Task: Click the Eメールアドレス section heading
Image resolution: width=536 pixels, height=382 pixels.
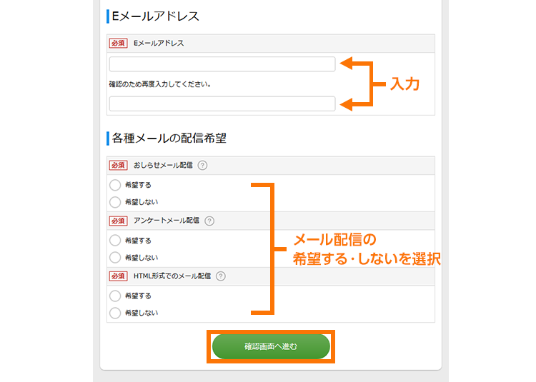Action: pyautogui.click(x=156, y=16)
